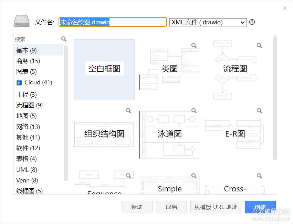Click the magnifier icon on E-R图 template
Image resolution: width=293 pixels, height=224 pixels.
(x=259, y=110)
